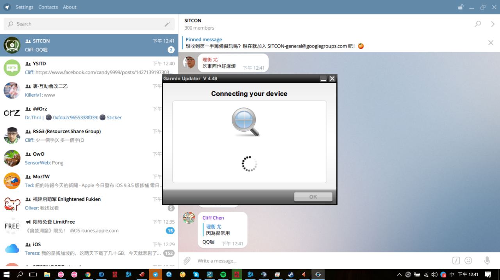The width and height of the screenshot is (500, 280).
Task: Open Spotify from the taskbar
Action: [x=223, y=275]
